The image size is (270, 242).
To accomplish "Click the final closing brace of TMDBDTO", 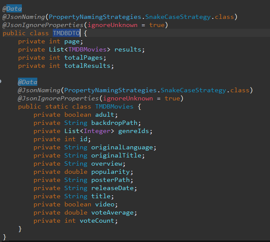I will 4,237.
